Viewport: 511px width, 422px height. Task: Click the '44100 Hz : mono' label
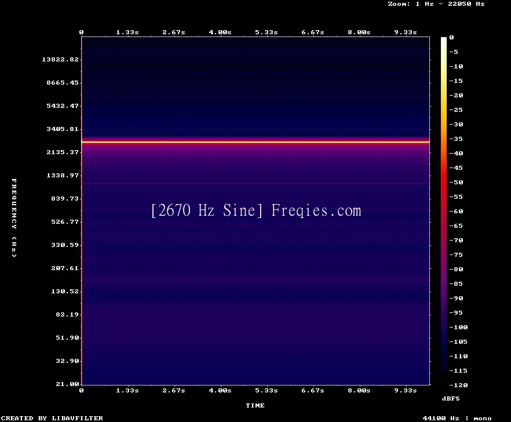coord(457,418)
